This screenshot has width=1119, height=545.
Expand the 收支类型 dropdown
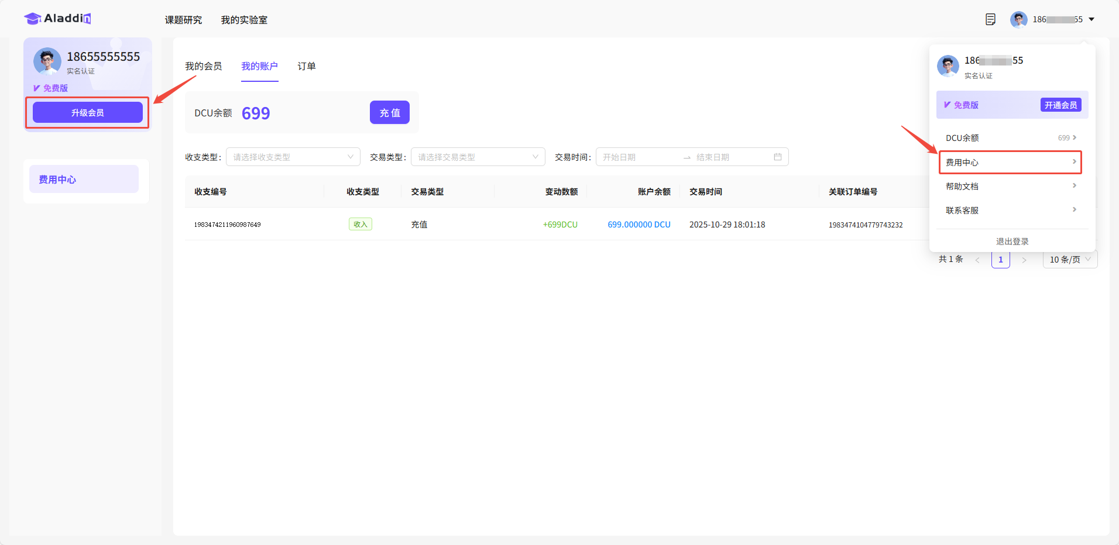pyautogui.click(x=293, y=157)
